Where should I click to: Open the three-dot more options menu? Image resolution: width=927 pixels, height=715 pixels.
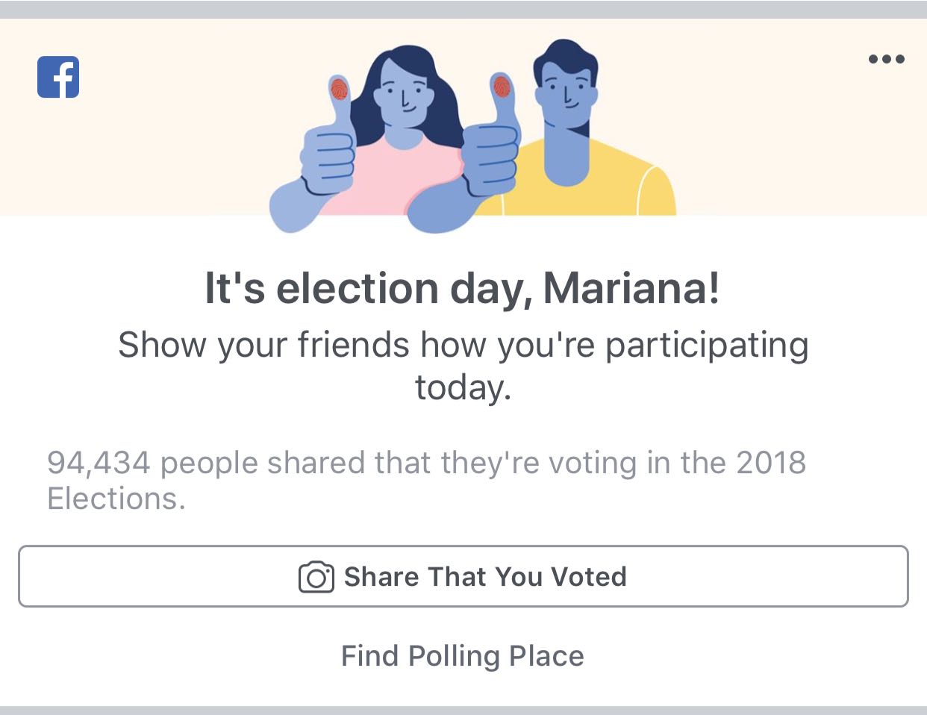pyautogui.click(x=886, y=59)
